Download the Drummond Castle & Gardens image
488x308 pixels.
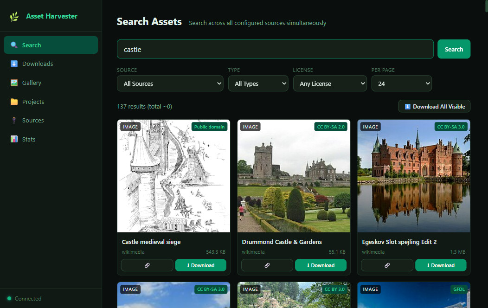[321, 265]
